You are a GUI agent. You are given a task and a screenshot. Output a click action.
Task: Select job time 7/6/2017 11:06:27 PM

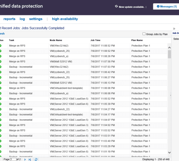(103, 78)
